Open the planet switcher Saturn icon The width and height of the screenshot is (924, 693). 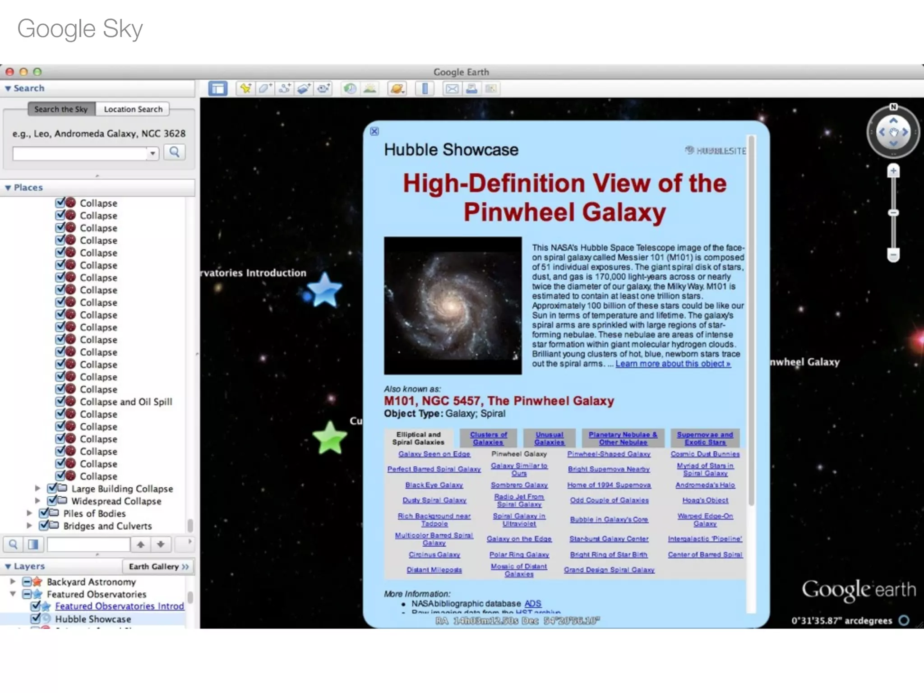(397, 89)
